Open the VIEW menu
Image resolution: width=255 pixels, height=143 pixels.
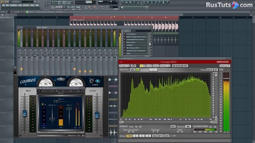(x=20, y=5)
